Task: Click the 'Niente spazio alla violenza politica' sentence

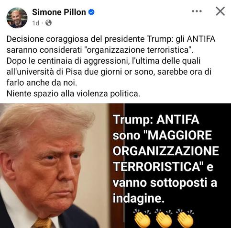Action: tap(73, 93)
